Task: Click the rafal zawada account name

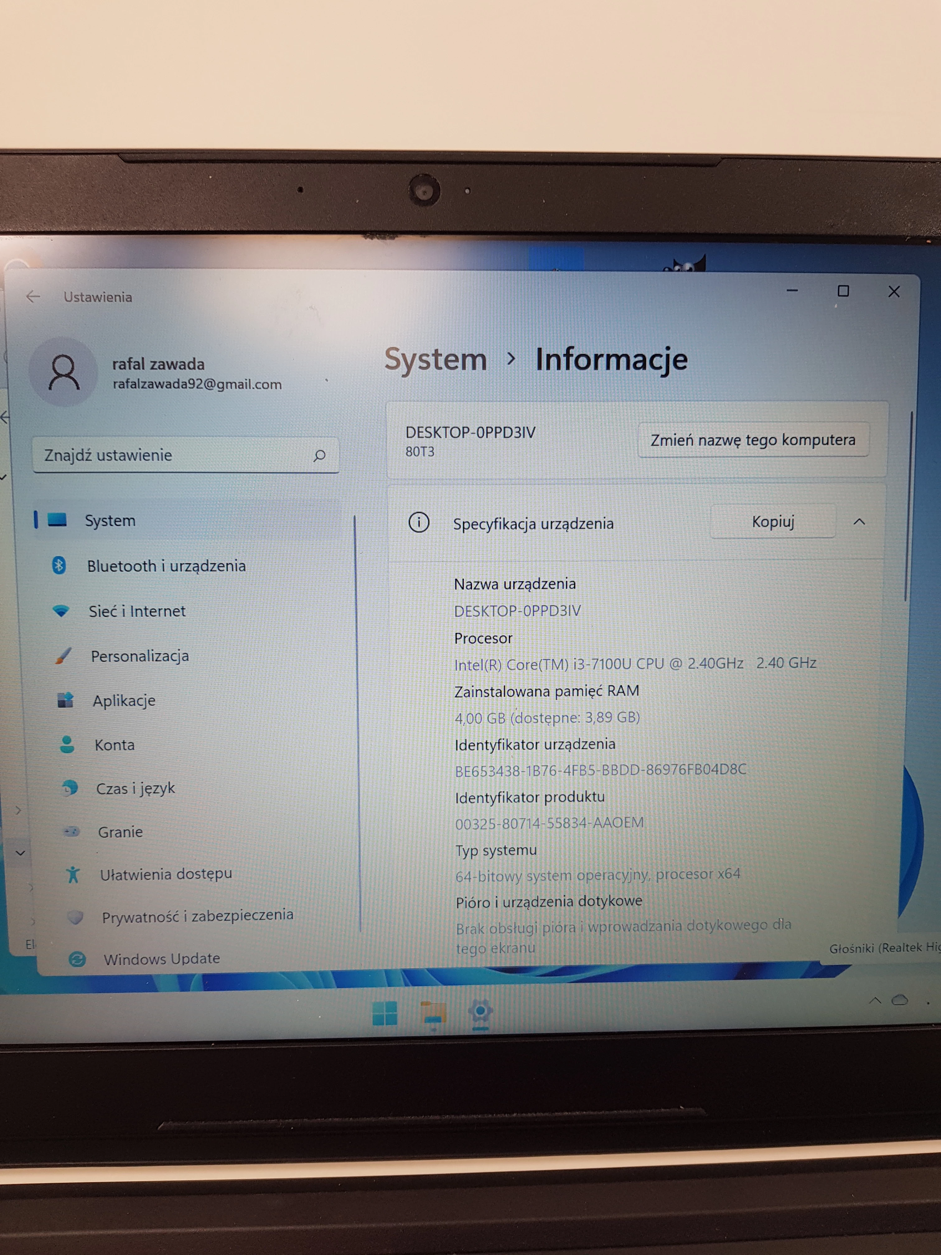Action: click(158, 364)
